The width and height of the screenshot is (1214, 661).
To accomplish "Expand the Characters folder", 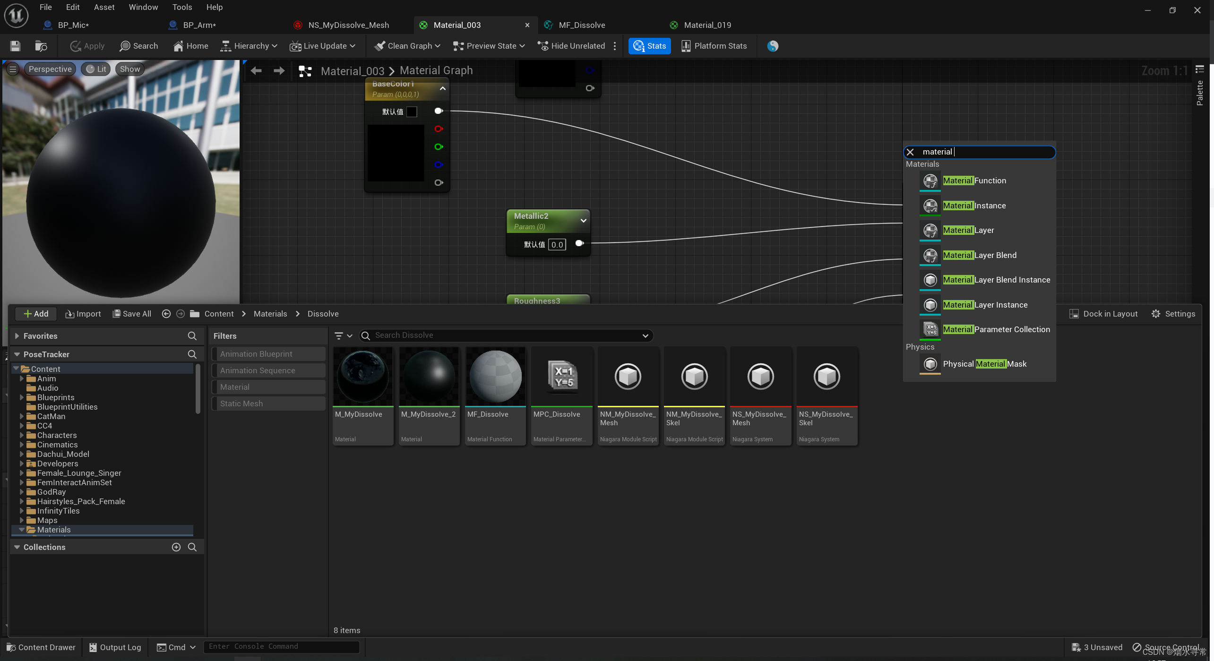I will (22, 435).
